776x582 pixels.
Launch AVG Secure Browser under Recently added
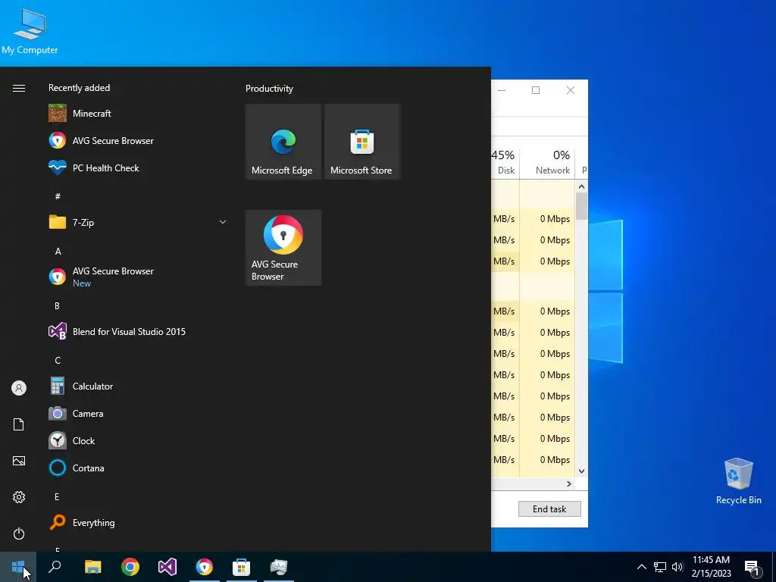(x=139, y=140)
